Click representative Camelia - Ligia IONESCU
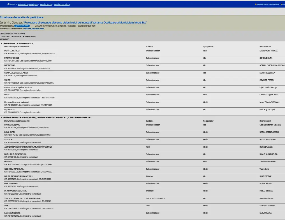 (270, 94)
